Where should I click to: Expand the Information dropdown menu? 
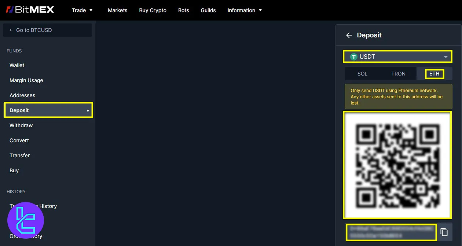245,10
